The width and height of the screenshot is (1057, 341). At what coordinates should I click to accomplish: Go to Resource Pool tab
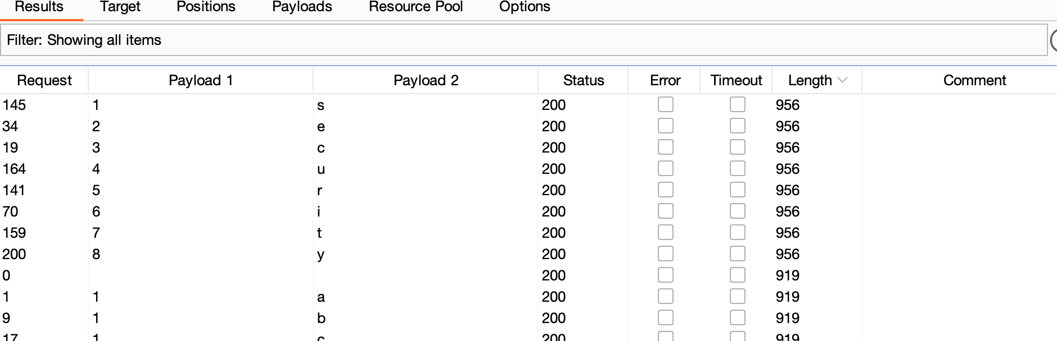(x=415, y=7)
